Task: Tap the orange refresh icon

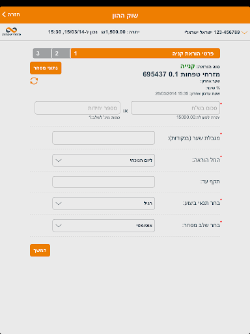Action: click(34, 81)
